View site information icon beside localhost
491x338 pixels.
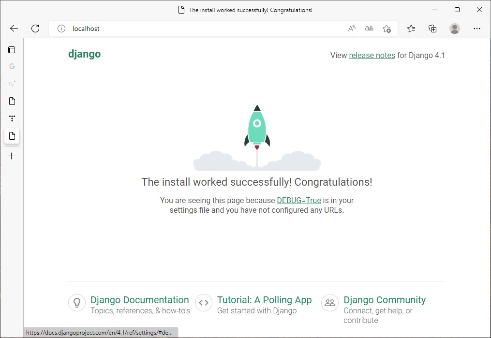(x=61, y=29)
